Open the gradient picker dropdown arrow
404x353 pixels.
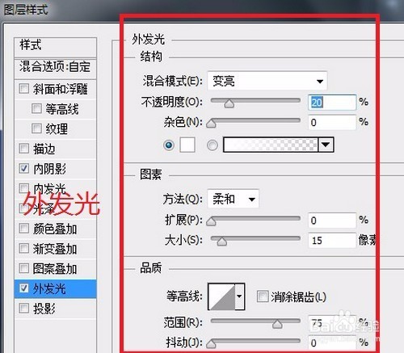click(x=326, y=145)
